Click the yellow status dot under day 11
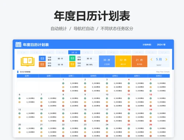 click(x=129, y=102)
